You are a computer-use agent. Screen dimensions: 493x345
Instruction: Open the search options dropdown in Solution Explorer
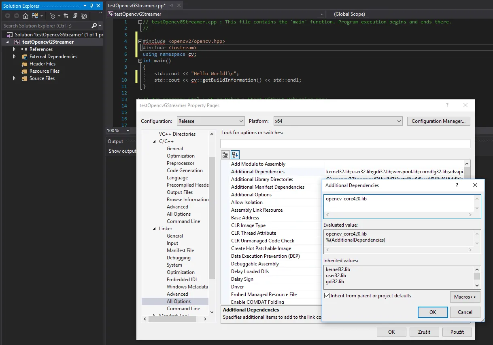pos(100,26)
